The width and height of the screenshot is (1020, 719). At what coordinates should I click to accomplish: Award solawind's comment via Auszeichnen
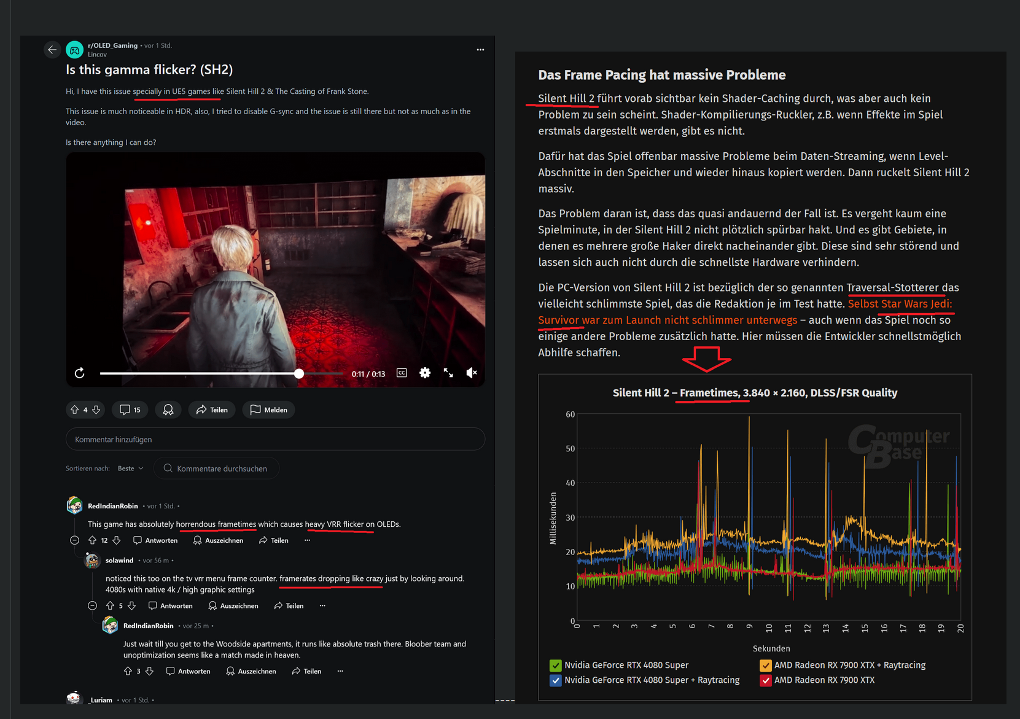coord(233,605)
